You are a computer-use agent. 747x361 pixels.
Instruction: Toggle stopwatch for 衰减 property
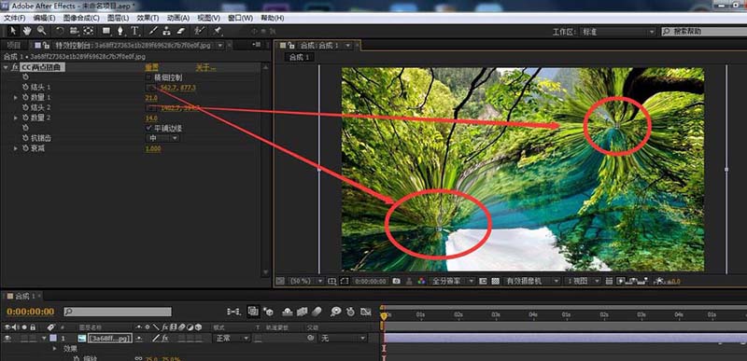coord(26,149)
